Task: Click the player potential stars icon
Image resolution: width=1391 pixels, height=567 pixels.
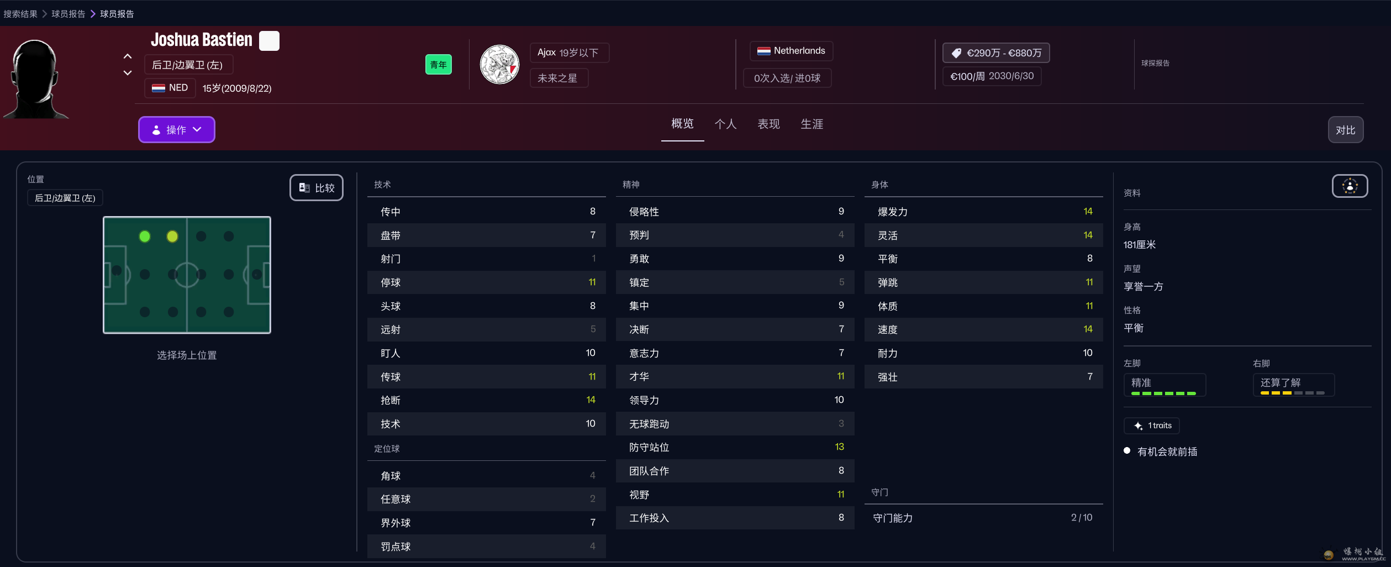Action: tap(1350, 186)
